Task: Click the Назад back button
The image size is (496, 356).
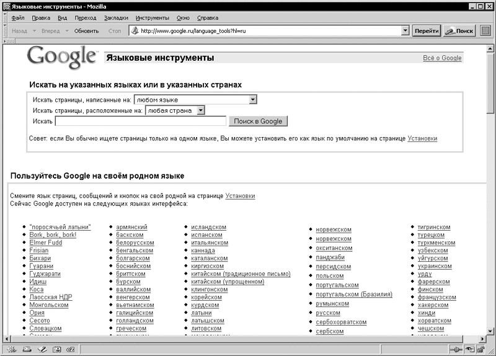Action: click(20, 31)
